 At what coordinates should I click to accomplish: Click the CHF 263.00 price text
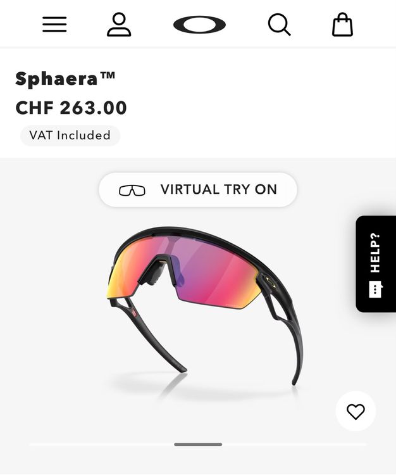tap(71, 108)
